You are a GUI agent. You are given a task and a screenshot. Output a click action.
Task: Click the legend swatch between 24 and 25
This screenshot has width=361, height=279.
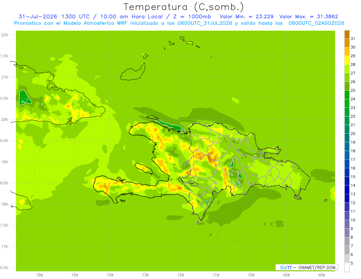coord(347,95)
